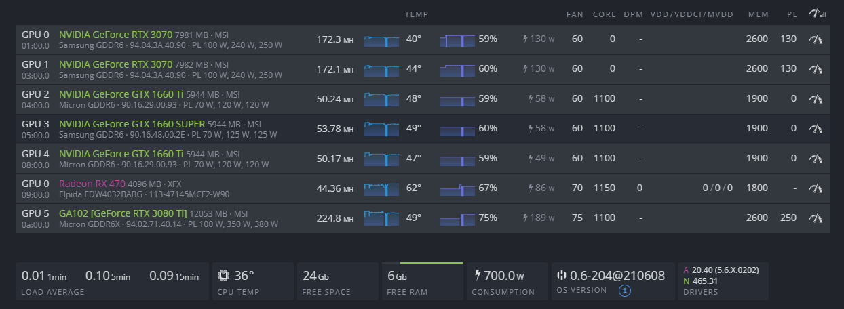This screenshot has width=844, height=309.
Task: Click the Load Average panel
Action: [112, 282]
